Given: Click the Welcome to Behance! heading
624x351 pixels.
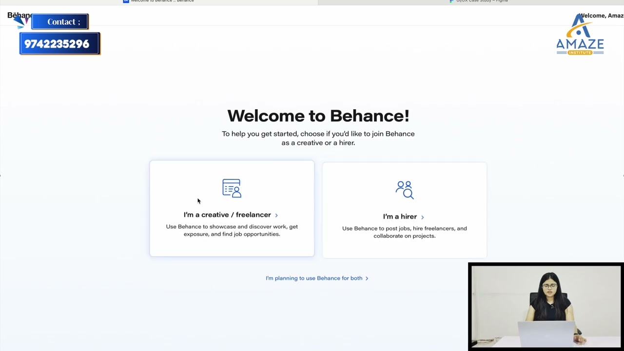Looking at the screenshot, I should point(318,116).
